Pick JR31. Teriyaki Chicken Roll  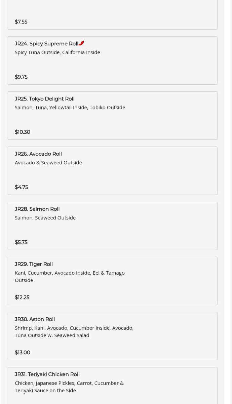tap(47, 374)
